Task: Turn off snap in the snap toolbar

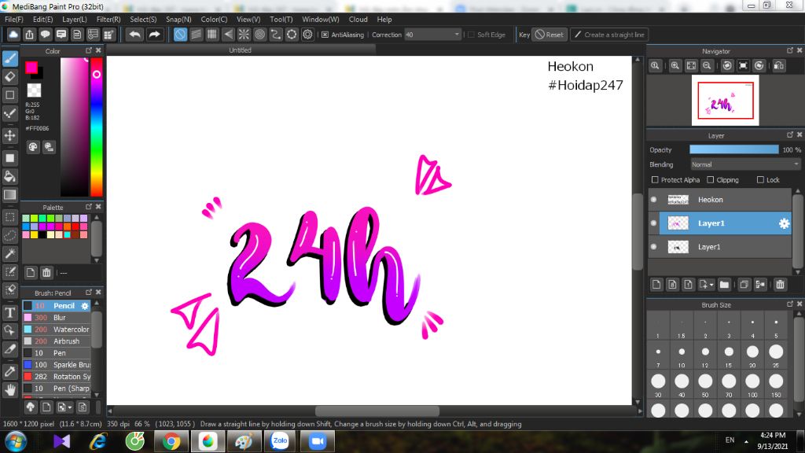Action: click(180, 35)
